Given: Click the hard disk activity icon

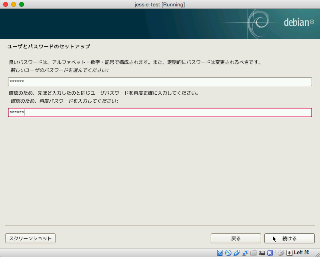Looking at the screenshot, I should click(x=220, y=253).
